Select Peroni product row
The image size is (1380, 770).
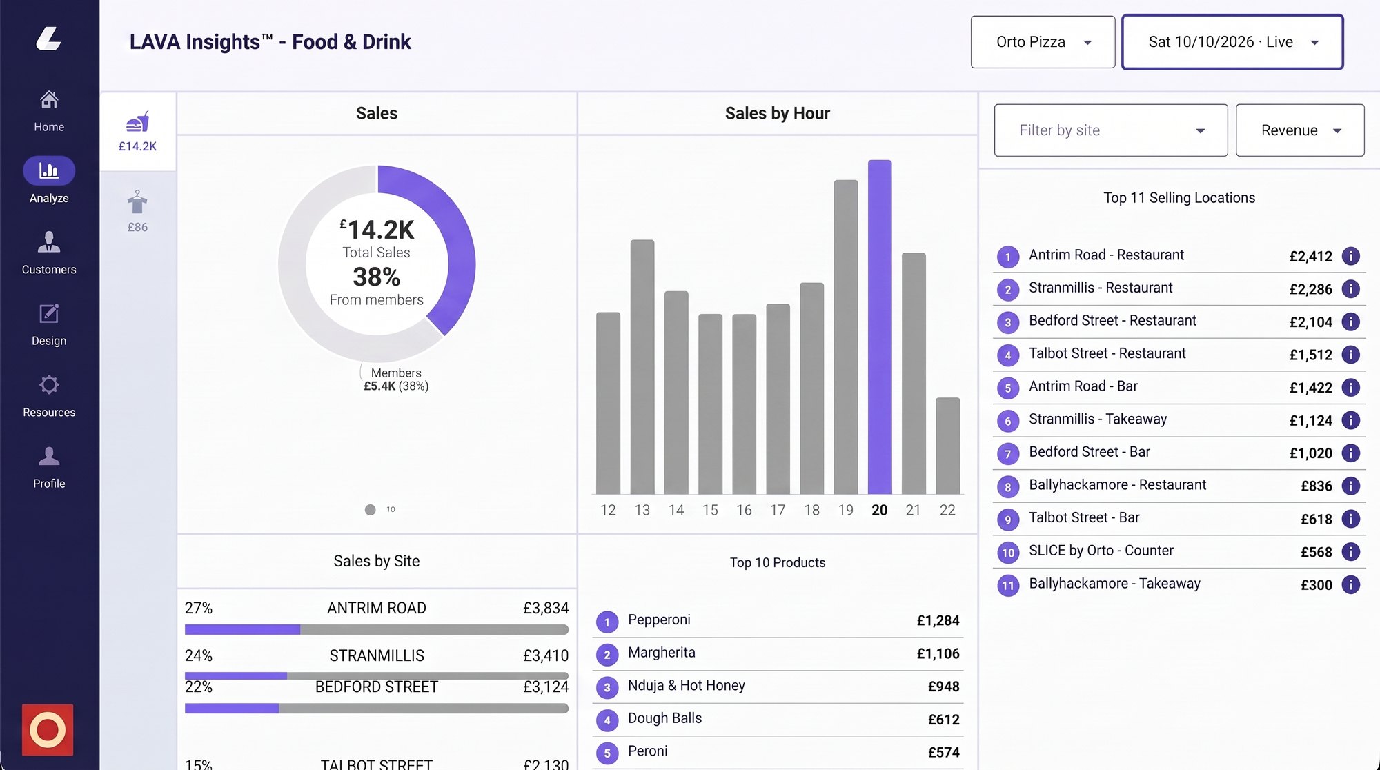(x=778, y=752)
